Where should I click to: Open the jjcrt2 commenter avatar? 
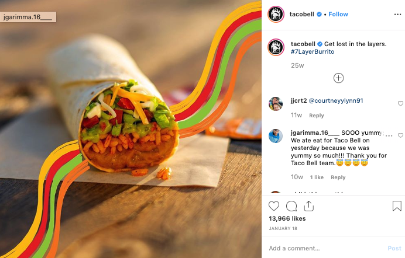[276, 104]
